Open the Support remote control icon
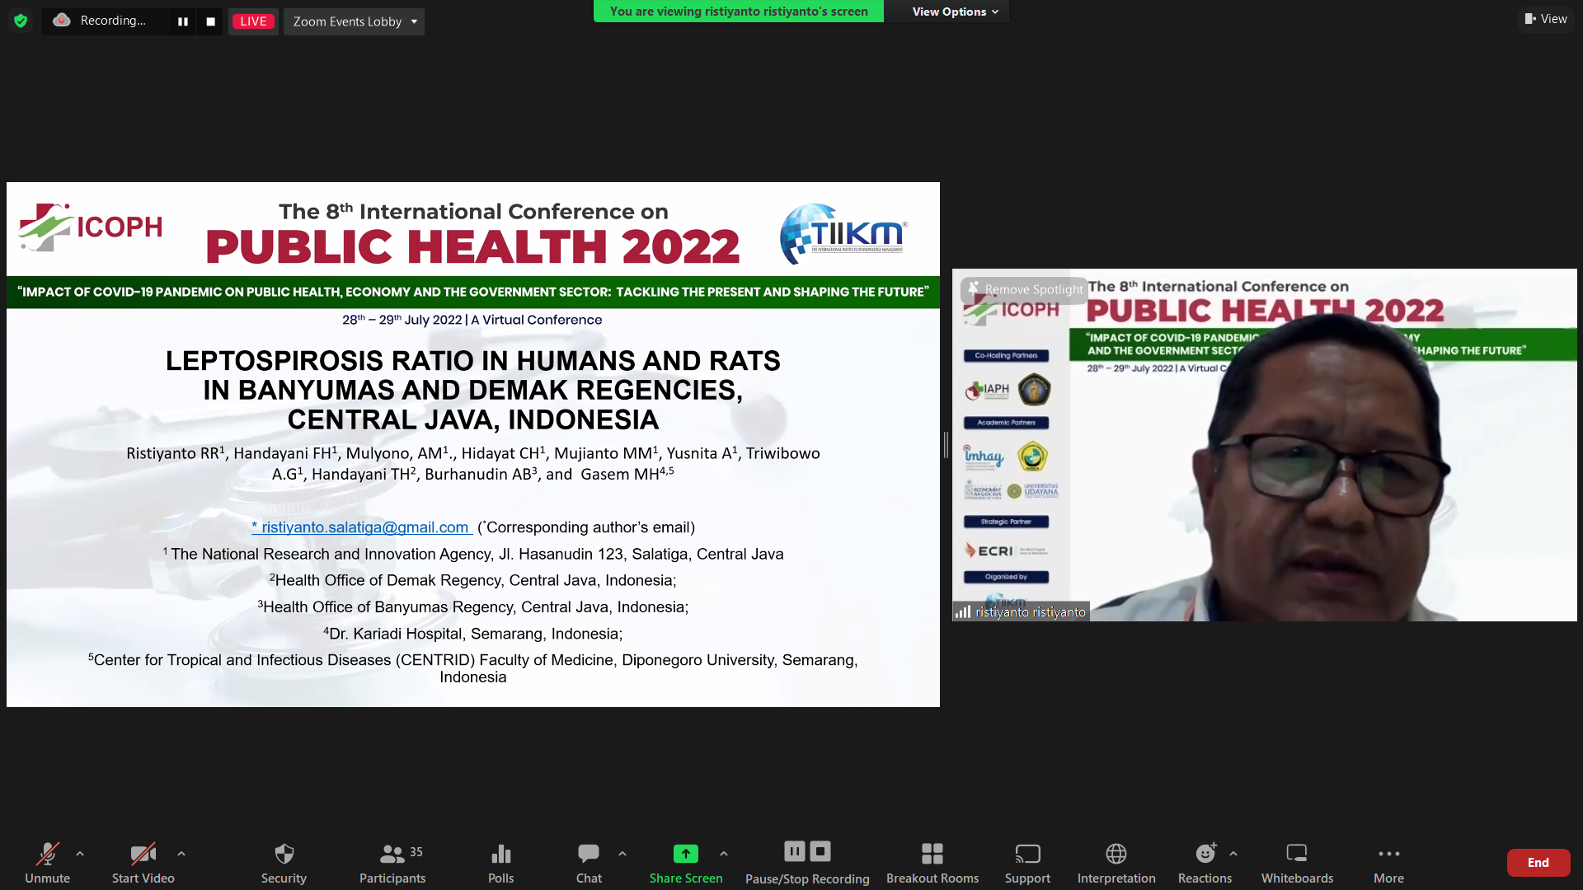The image size is (1583, 890). pyautogui.click(x=1027, y=854)
